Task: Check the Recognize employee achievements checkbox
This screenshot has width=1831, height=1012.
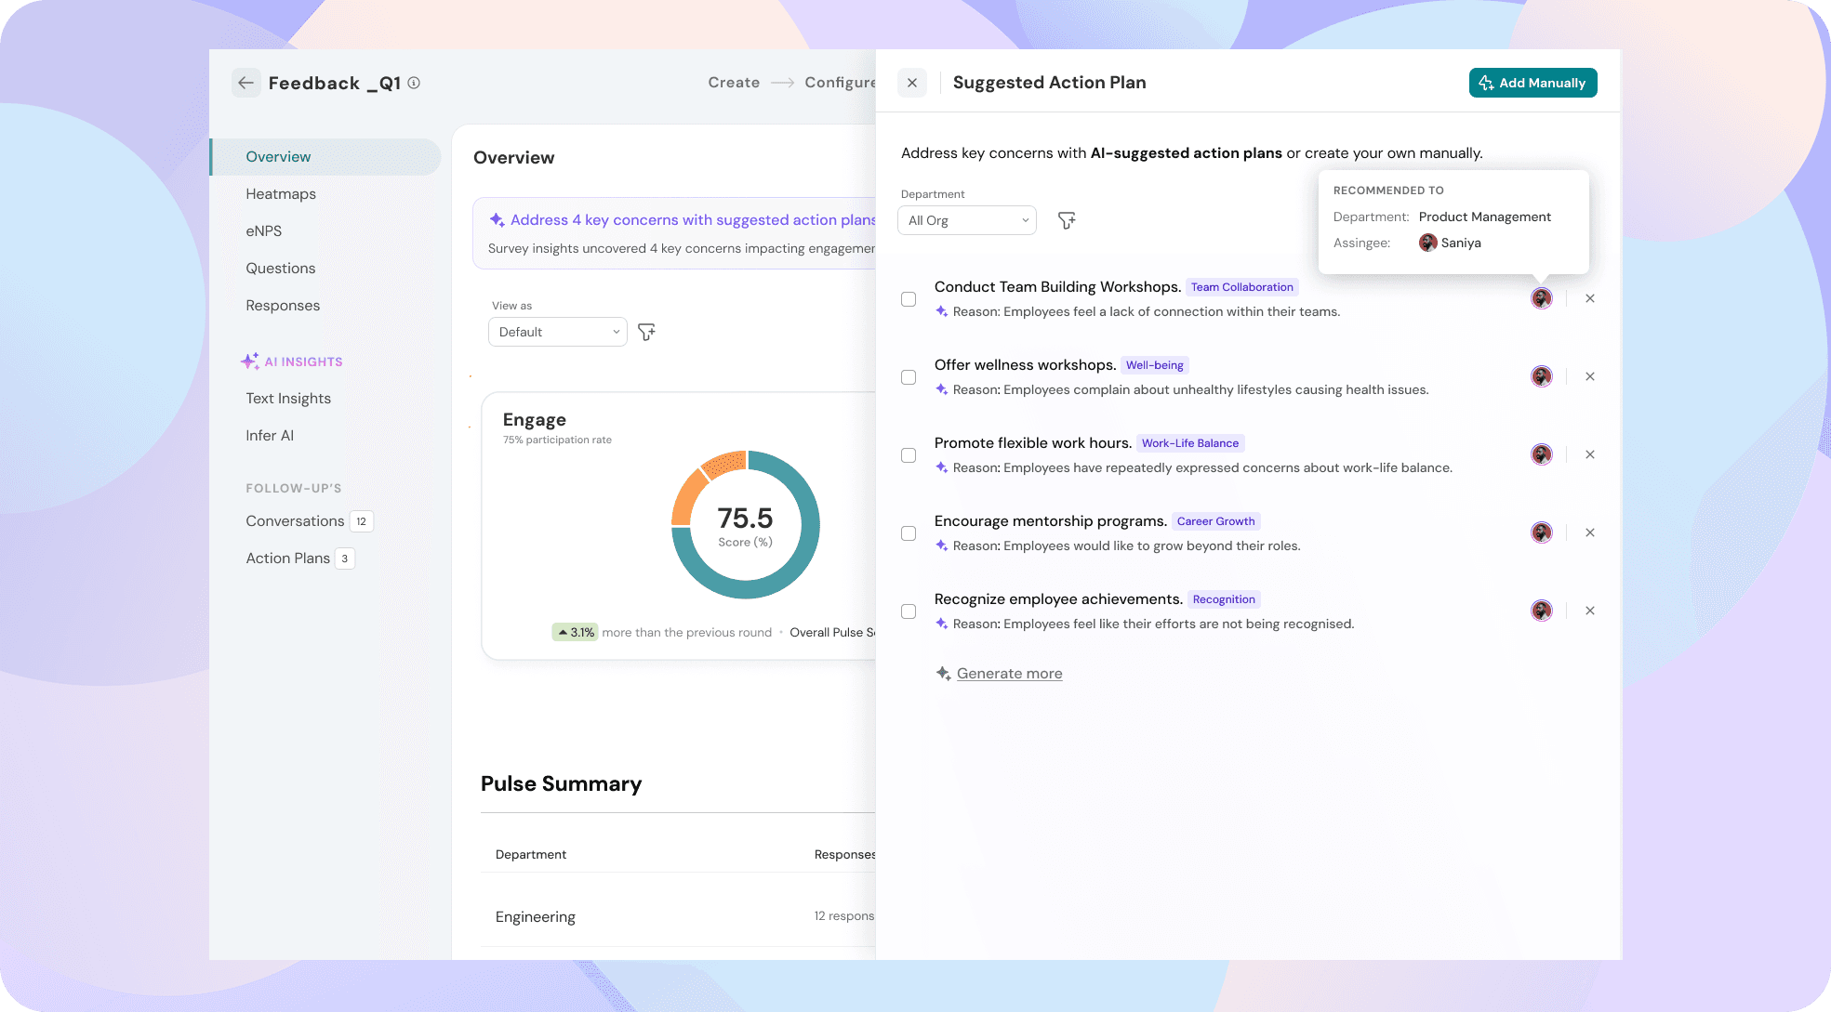Action: (x=909, y=611)
